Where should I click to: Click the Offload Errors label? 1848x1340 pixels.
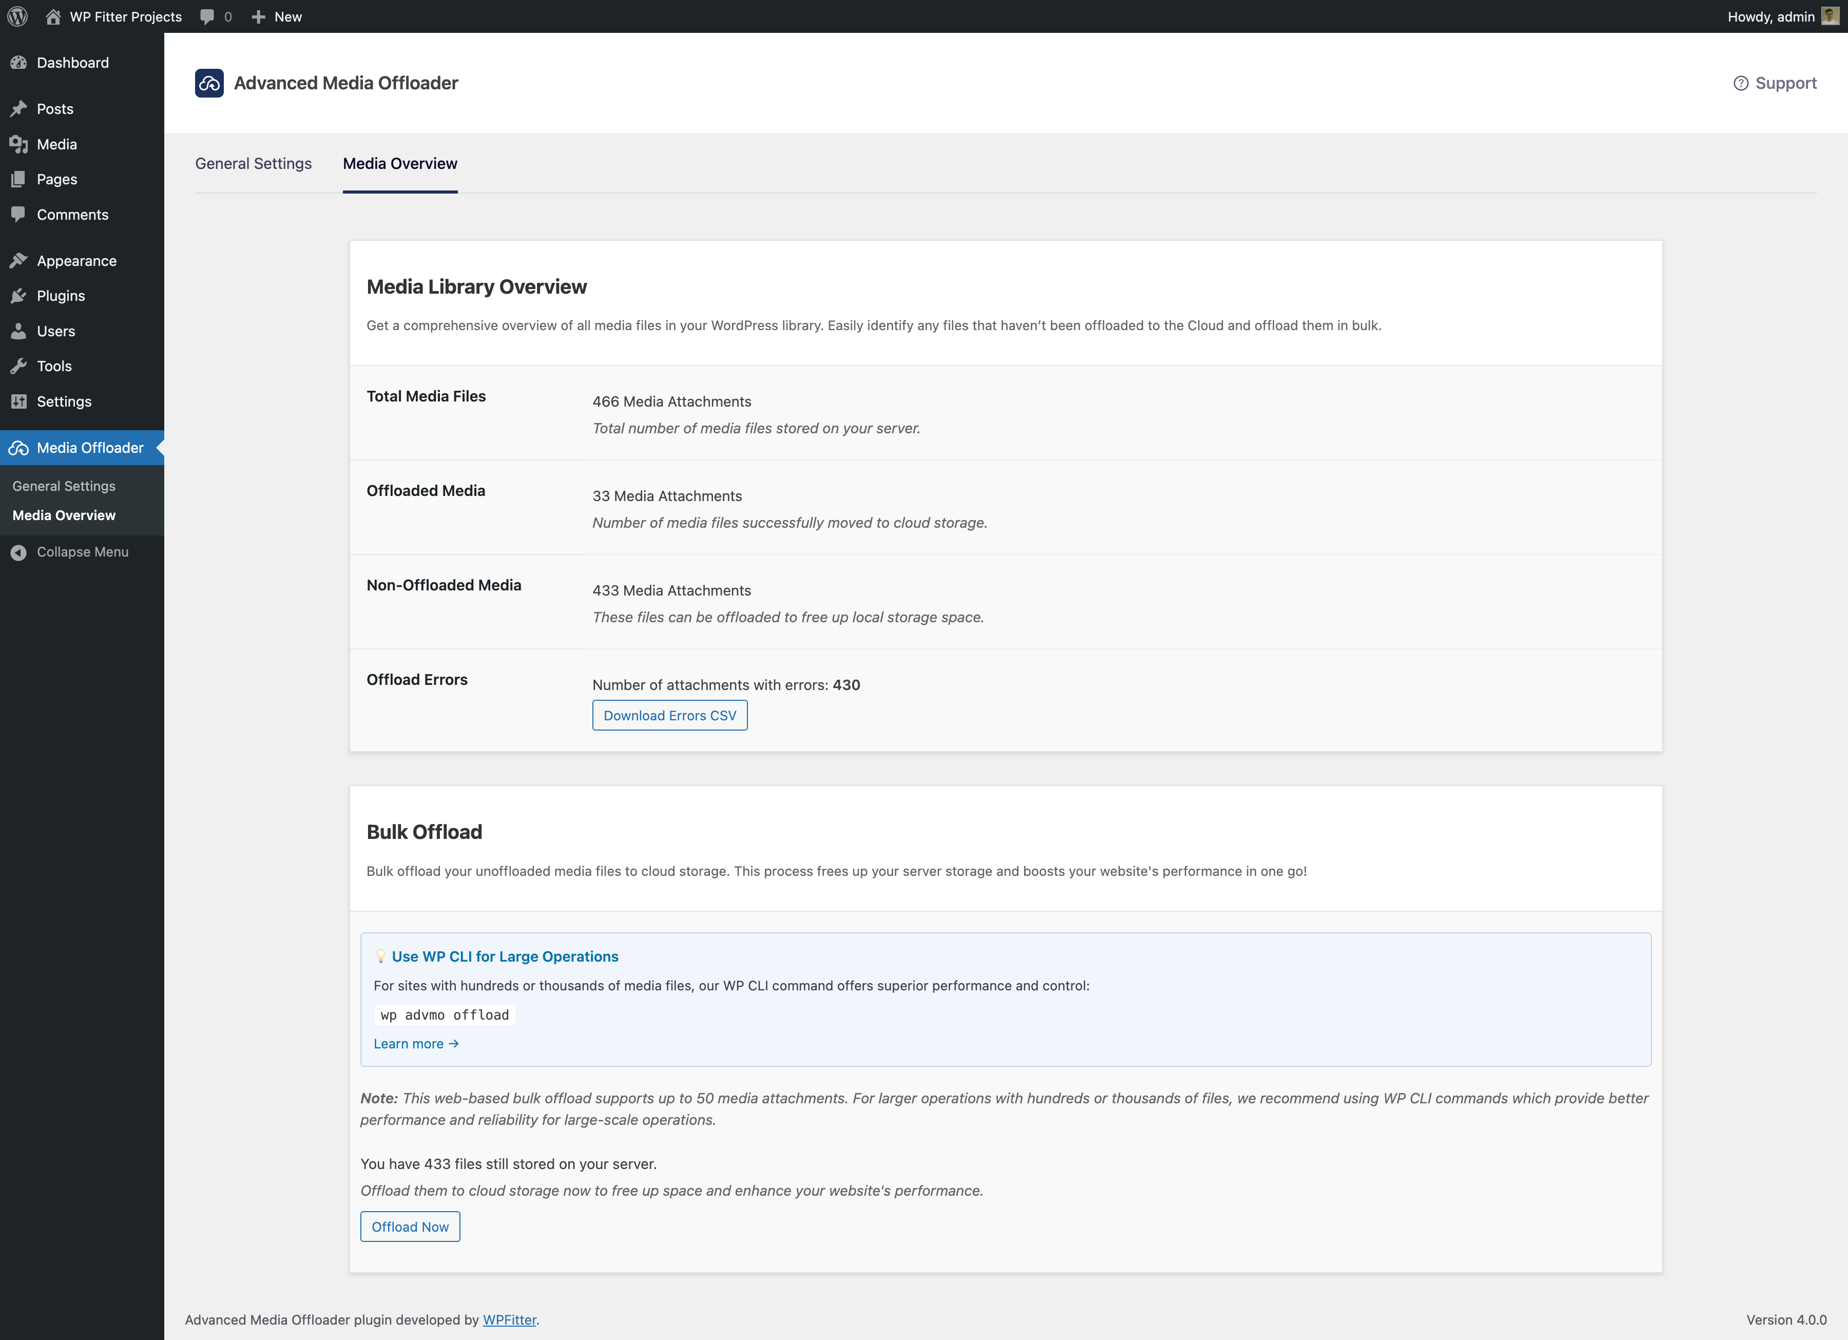click(x=416, y=680)
